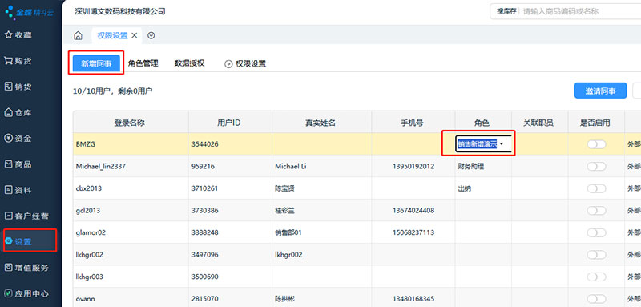Click the 搜库存 search label
This screenshot has width=641, height=307.
click(507, 11)
